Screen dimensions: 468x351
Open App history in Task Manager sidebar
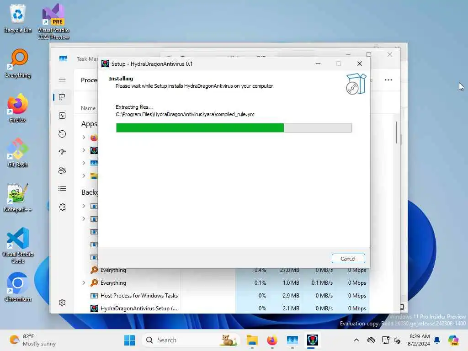point(62,134)
